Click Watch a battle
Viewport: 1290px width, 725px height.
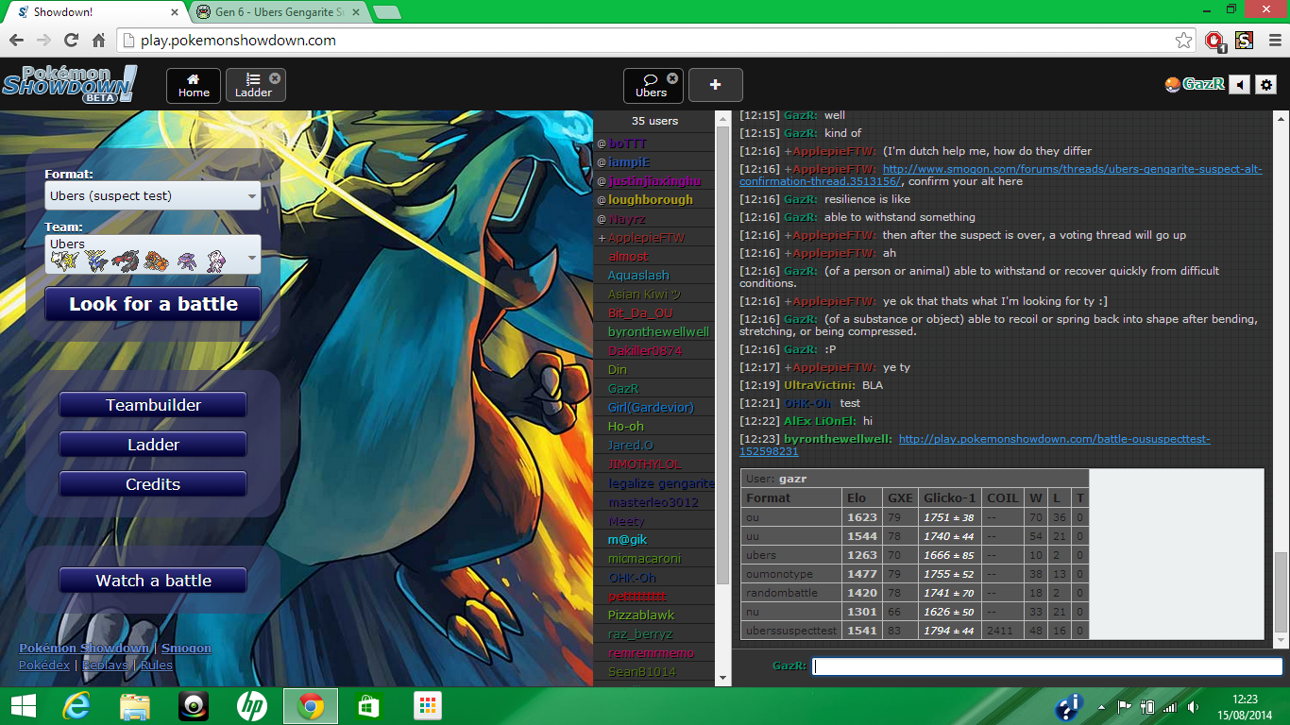click(153, 581)
